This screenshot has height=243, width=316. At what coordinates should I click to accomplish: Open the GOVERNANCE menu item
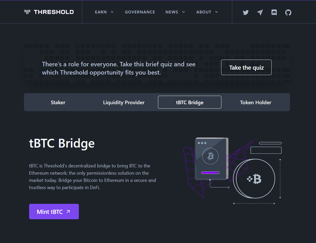click(140, 12)
